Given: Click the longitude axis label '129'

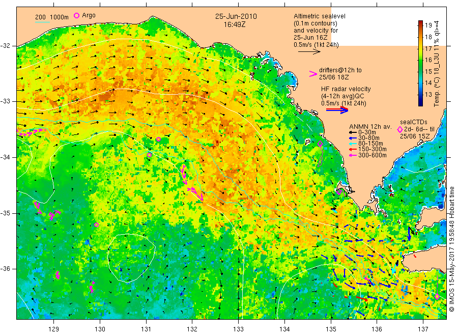Looking at the screenshot, I should pyautogui.click(x=54, y=329).
